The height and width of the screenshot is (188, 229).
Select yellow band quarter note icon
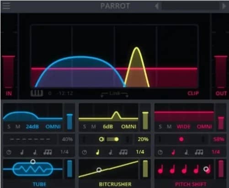[98, 152]
